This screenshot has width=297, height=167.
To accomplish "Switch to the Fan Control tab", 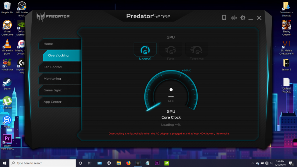I will 59,67.
